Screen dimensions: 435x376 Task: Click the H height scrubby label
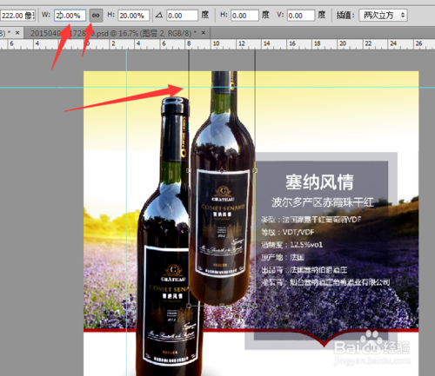pos(110,15)
